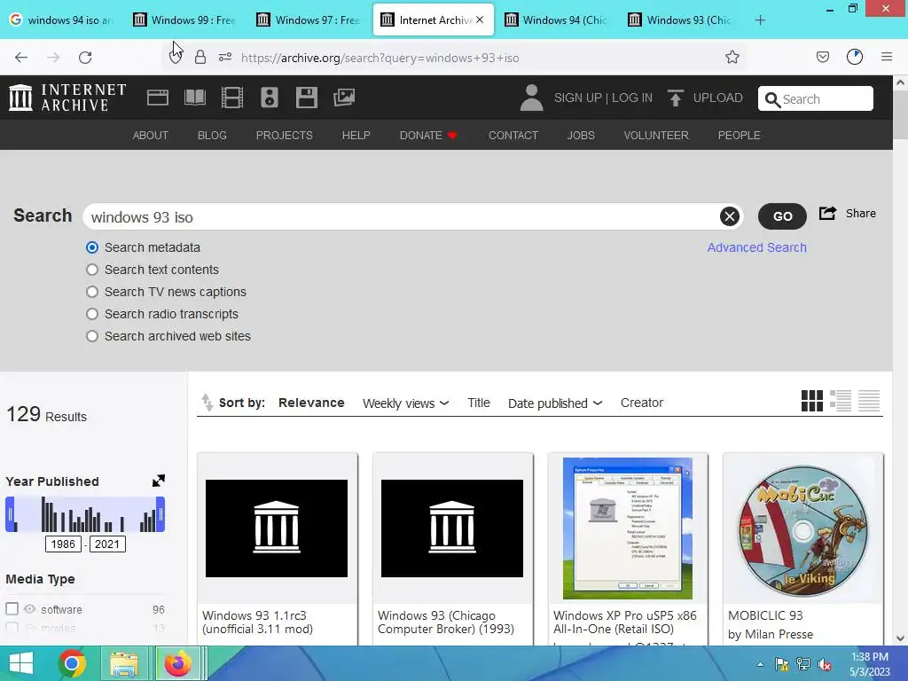Click the LOG IN link
Image resolution: width=908 pixels, height=681 pixels.
pos(631,98)
